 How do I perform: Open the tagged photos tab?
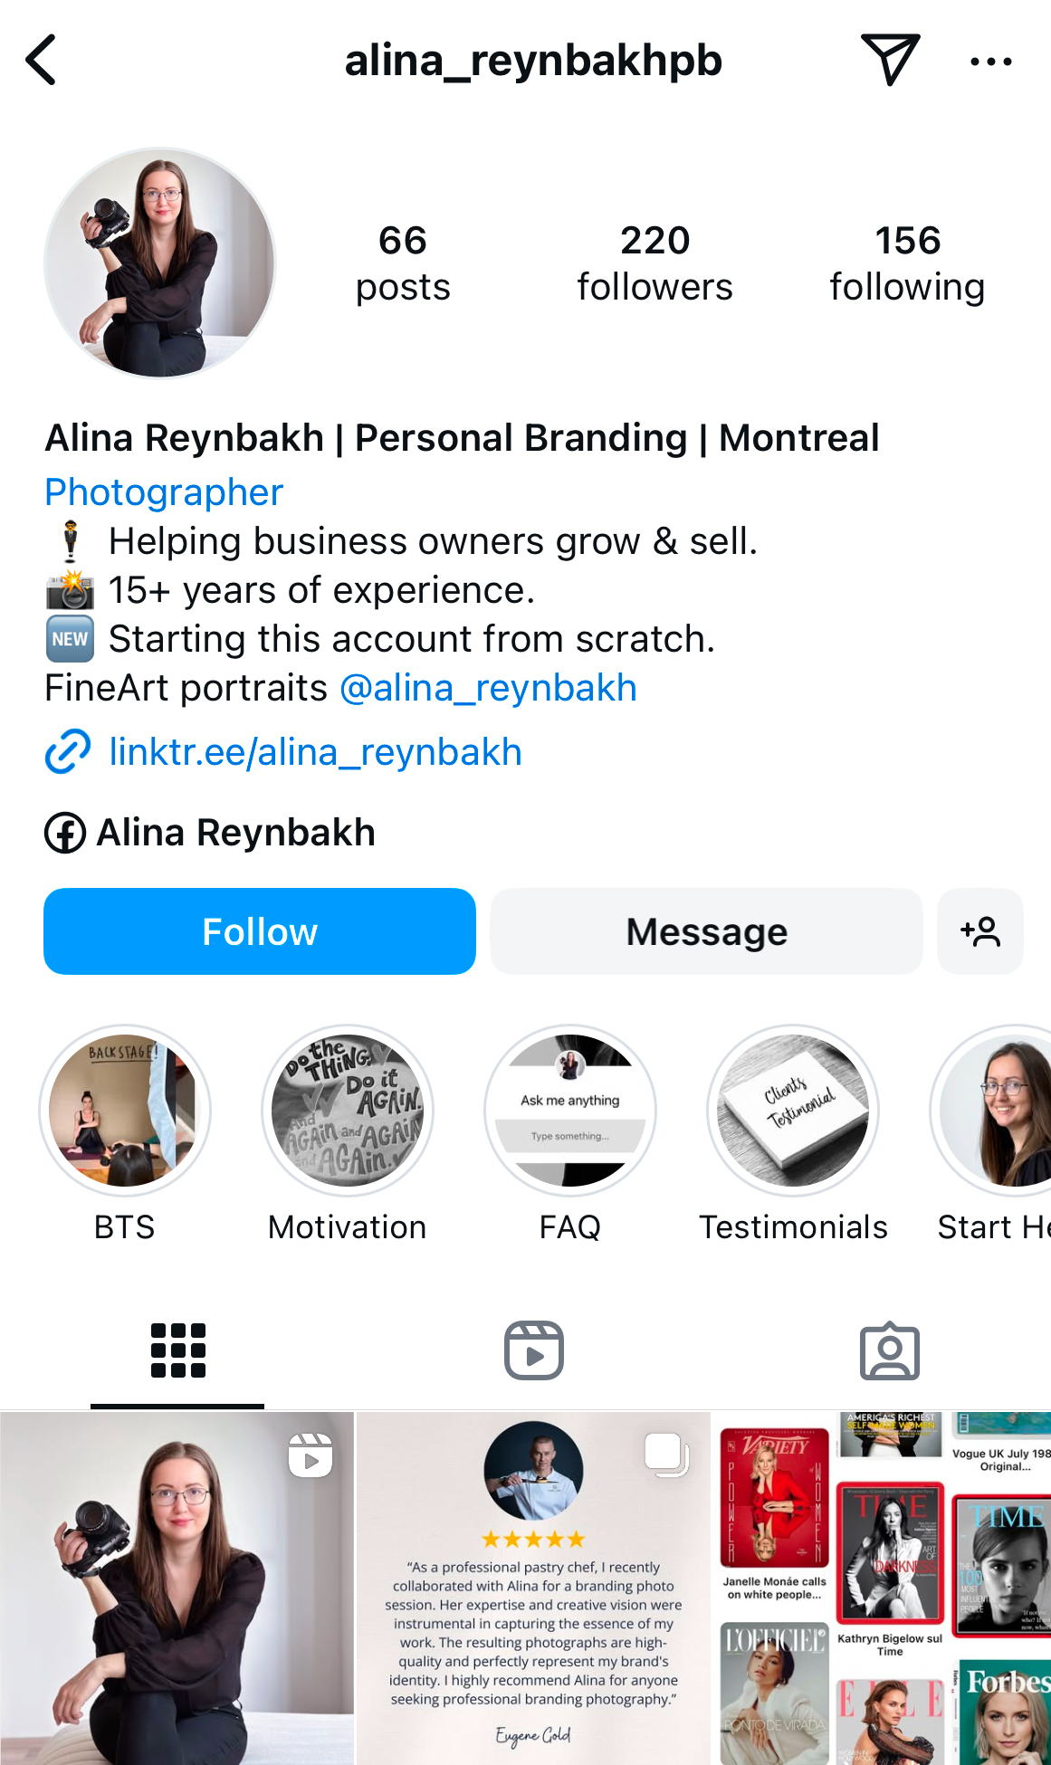point(889,1350)
